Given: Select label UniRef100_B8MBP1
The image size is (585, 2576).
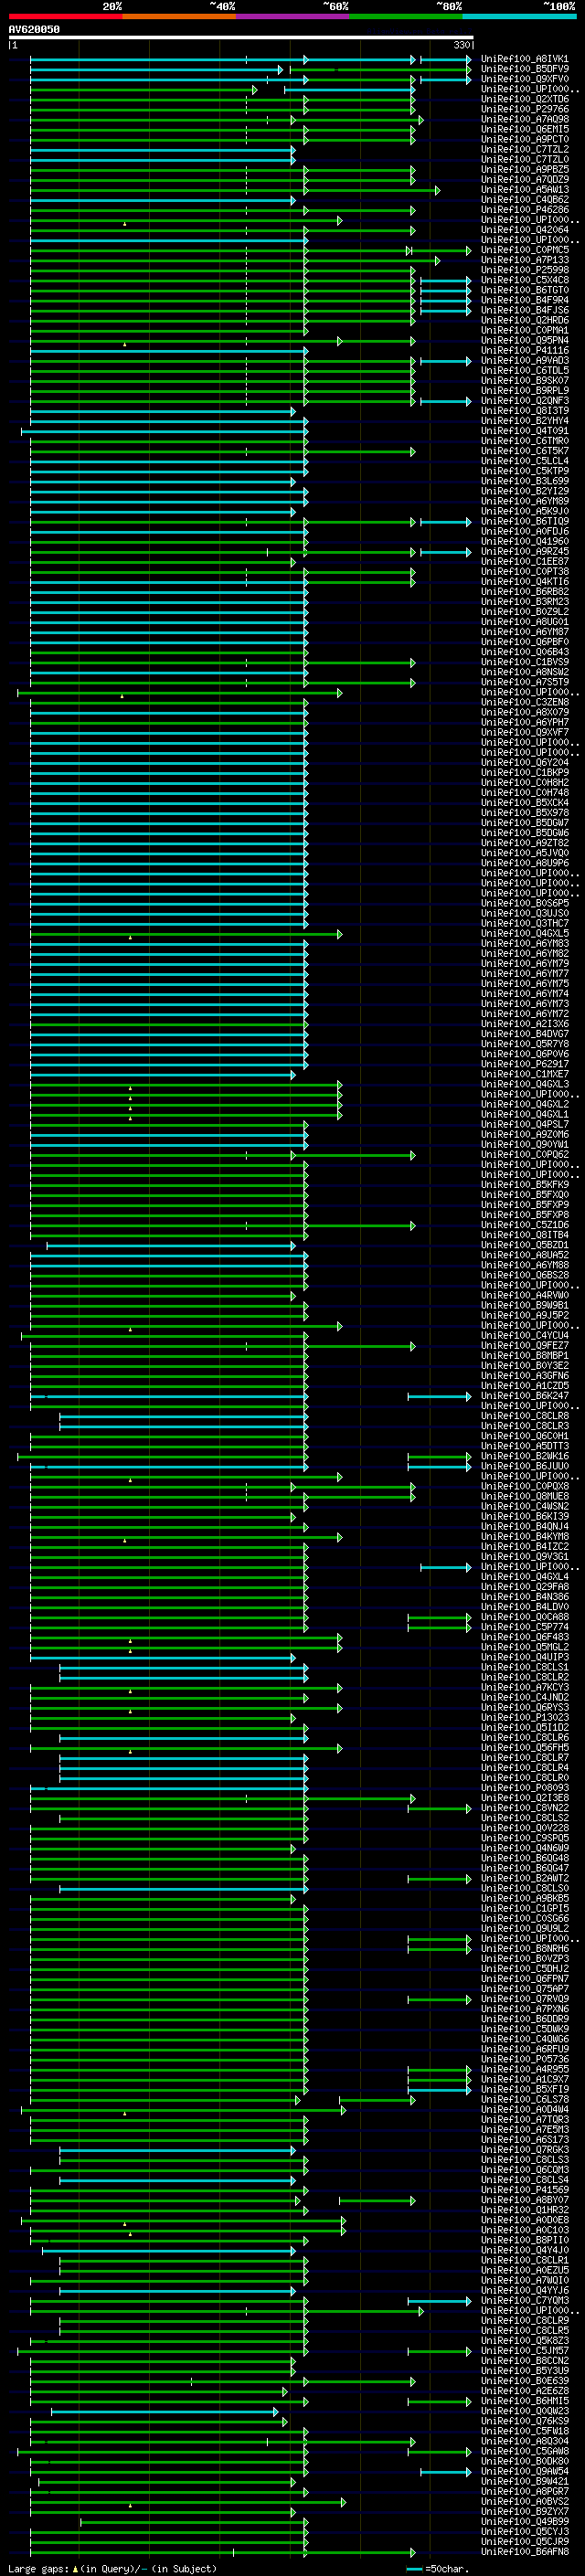Looking at the screenshot, I should (x=524, y=1355).
